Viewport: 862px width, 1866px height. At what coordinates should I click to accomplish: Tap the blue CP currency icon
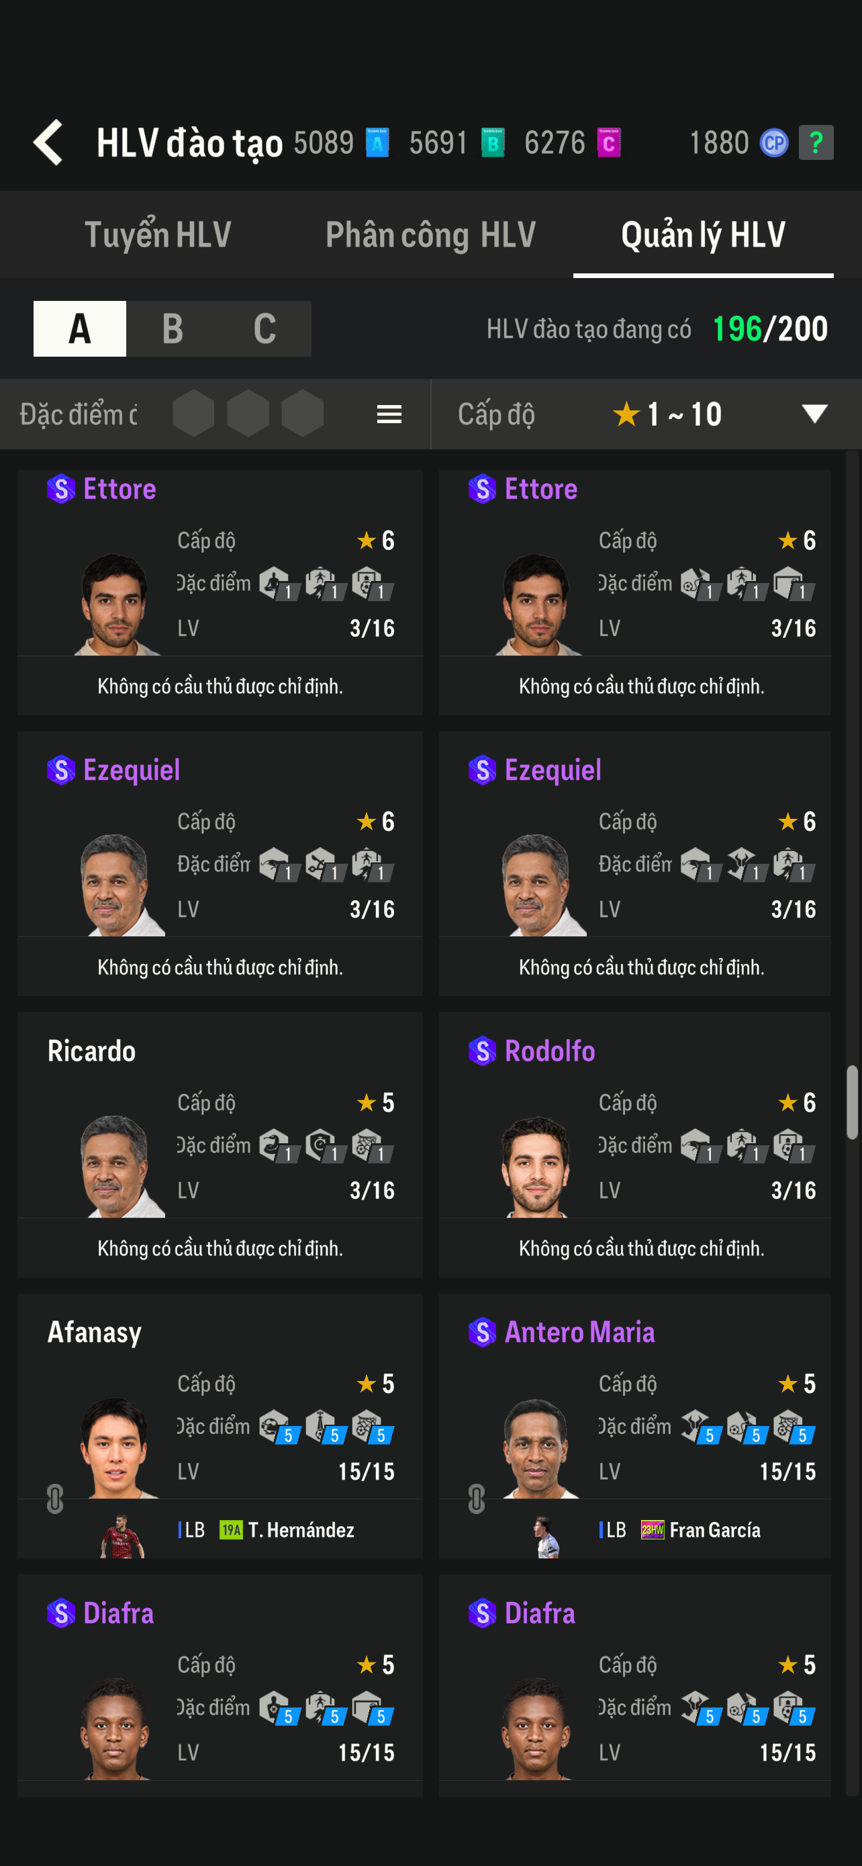coord(773,142)
